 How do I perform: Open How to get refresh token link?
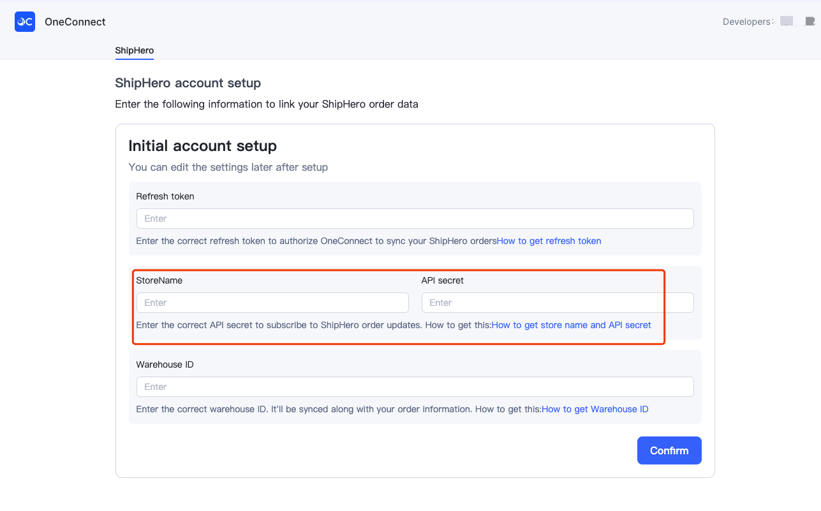tap(549, 241)
